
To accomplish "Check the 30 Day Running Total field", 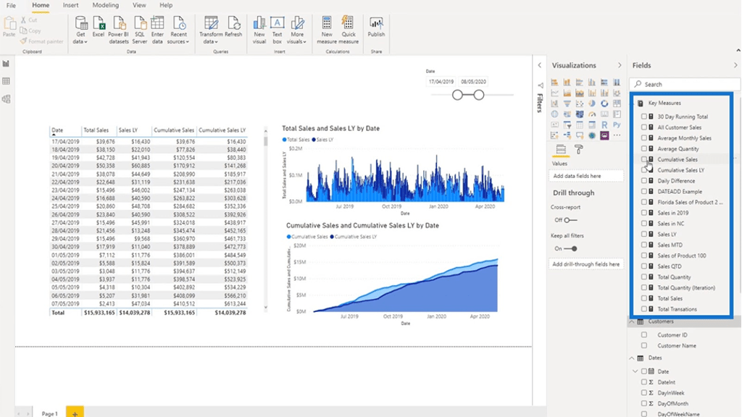I will coord(644,117).
